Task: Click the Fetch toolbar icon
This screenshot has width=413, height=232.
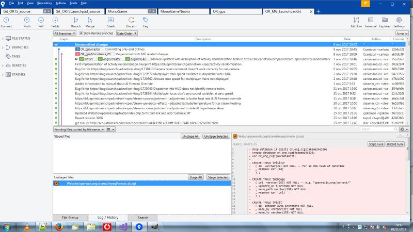Action: click(55, 22)
